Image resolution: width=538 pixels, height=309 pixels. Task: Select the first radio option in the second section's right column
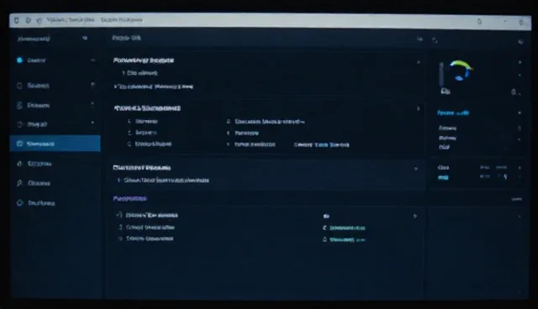(229, 122)
